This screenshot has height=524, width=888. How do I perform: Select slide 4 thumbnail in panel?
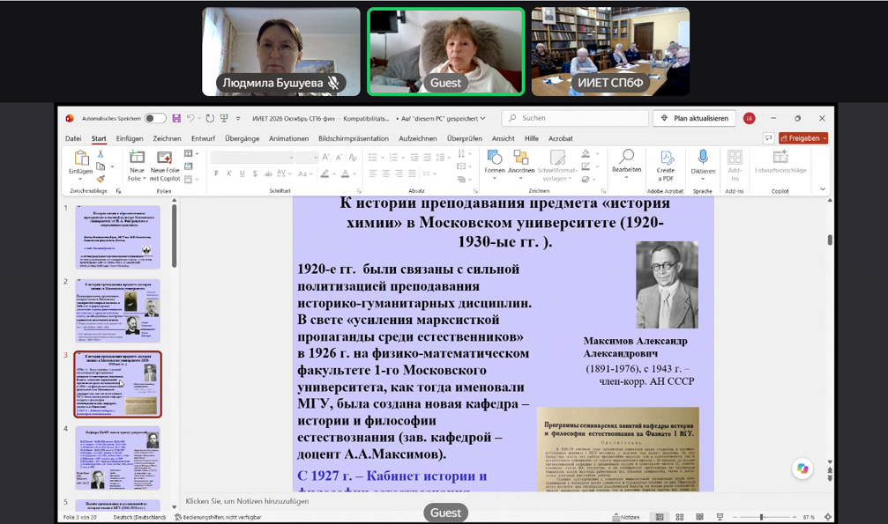[118, 457]
